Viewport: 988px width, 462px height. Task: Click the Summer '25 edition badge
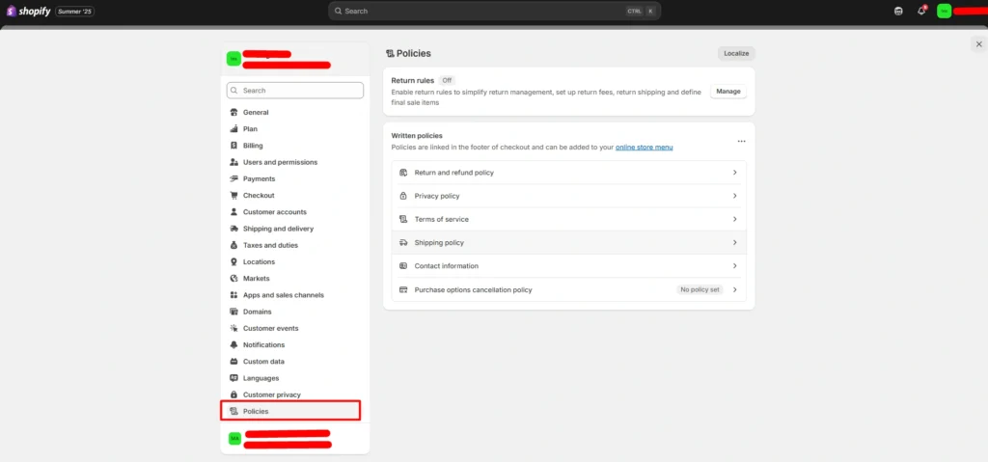coord(75,12)
